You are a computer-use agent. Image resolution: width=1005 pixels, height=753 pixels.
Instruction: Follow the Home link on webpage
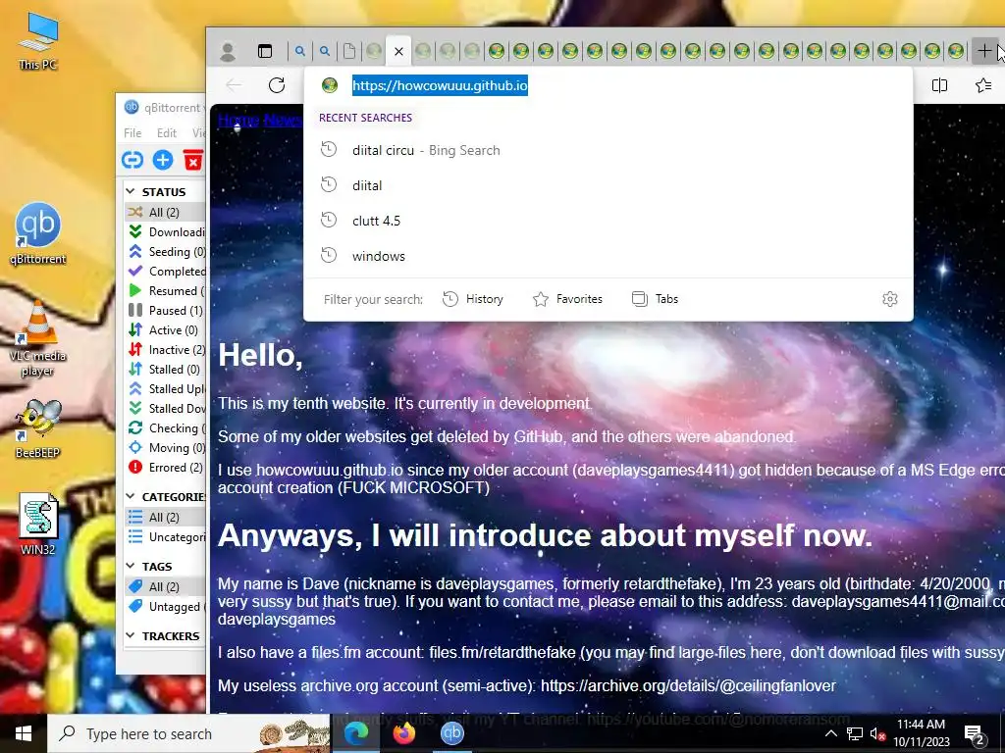(x=238, y=120)
